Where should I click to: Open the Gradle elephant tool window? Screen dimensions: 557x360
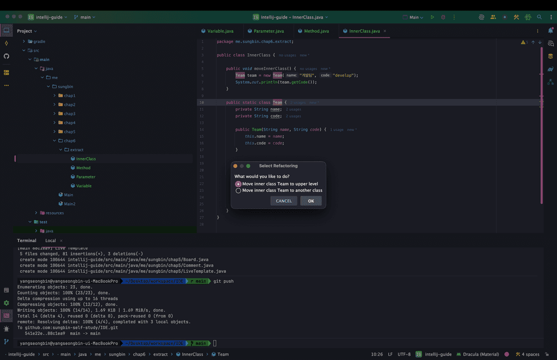(550, 69)
